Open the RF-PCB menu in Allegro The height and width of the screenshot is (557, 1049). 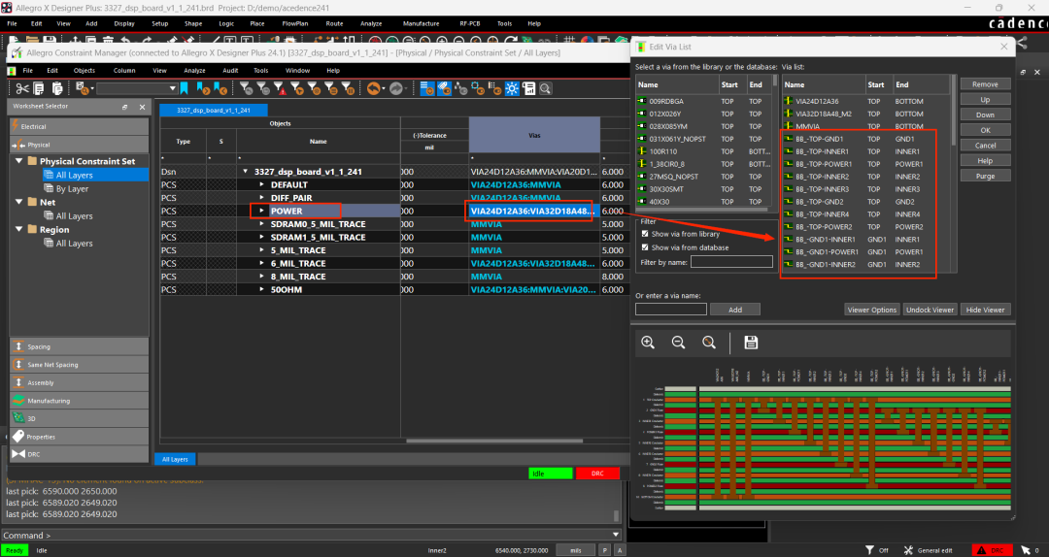[470, 23]
